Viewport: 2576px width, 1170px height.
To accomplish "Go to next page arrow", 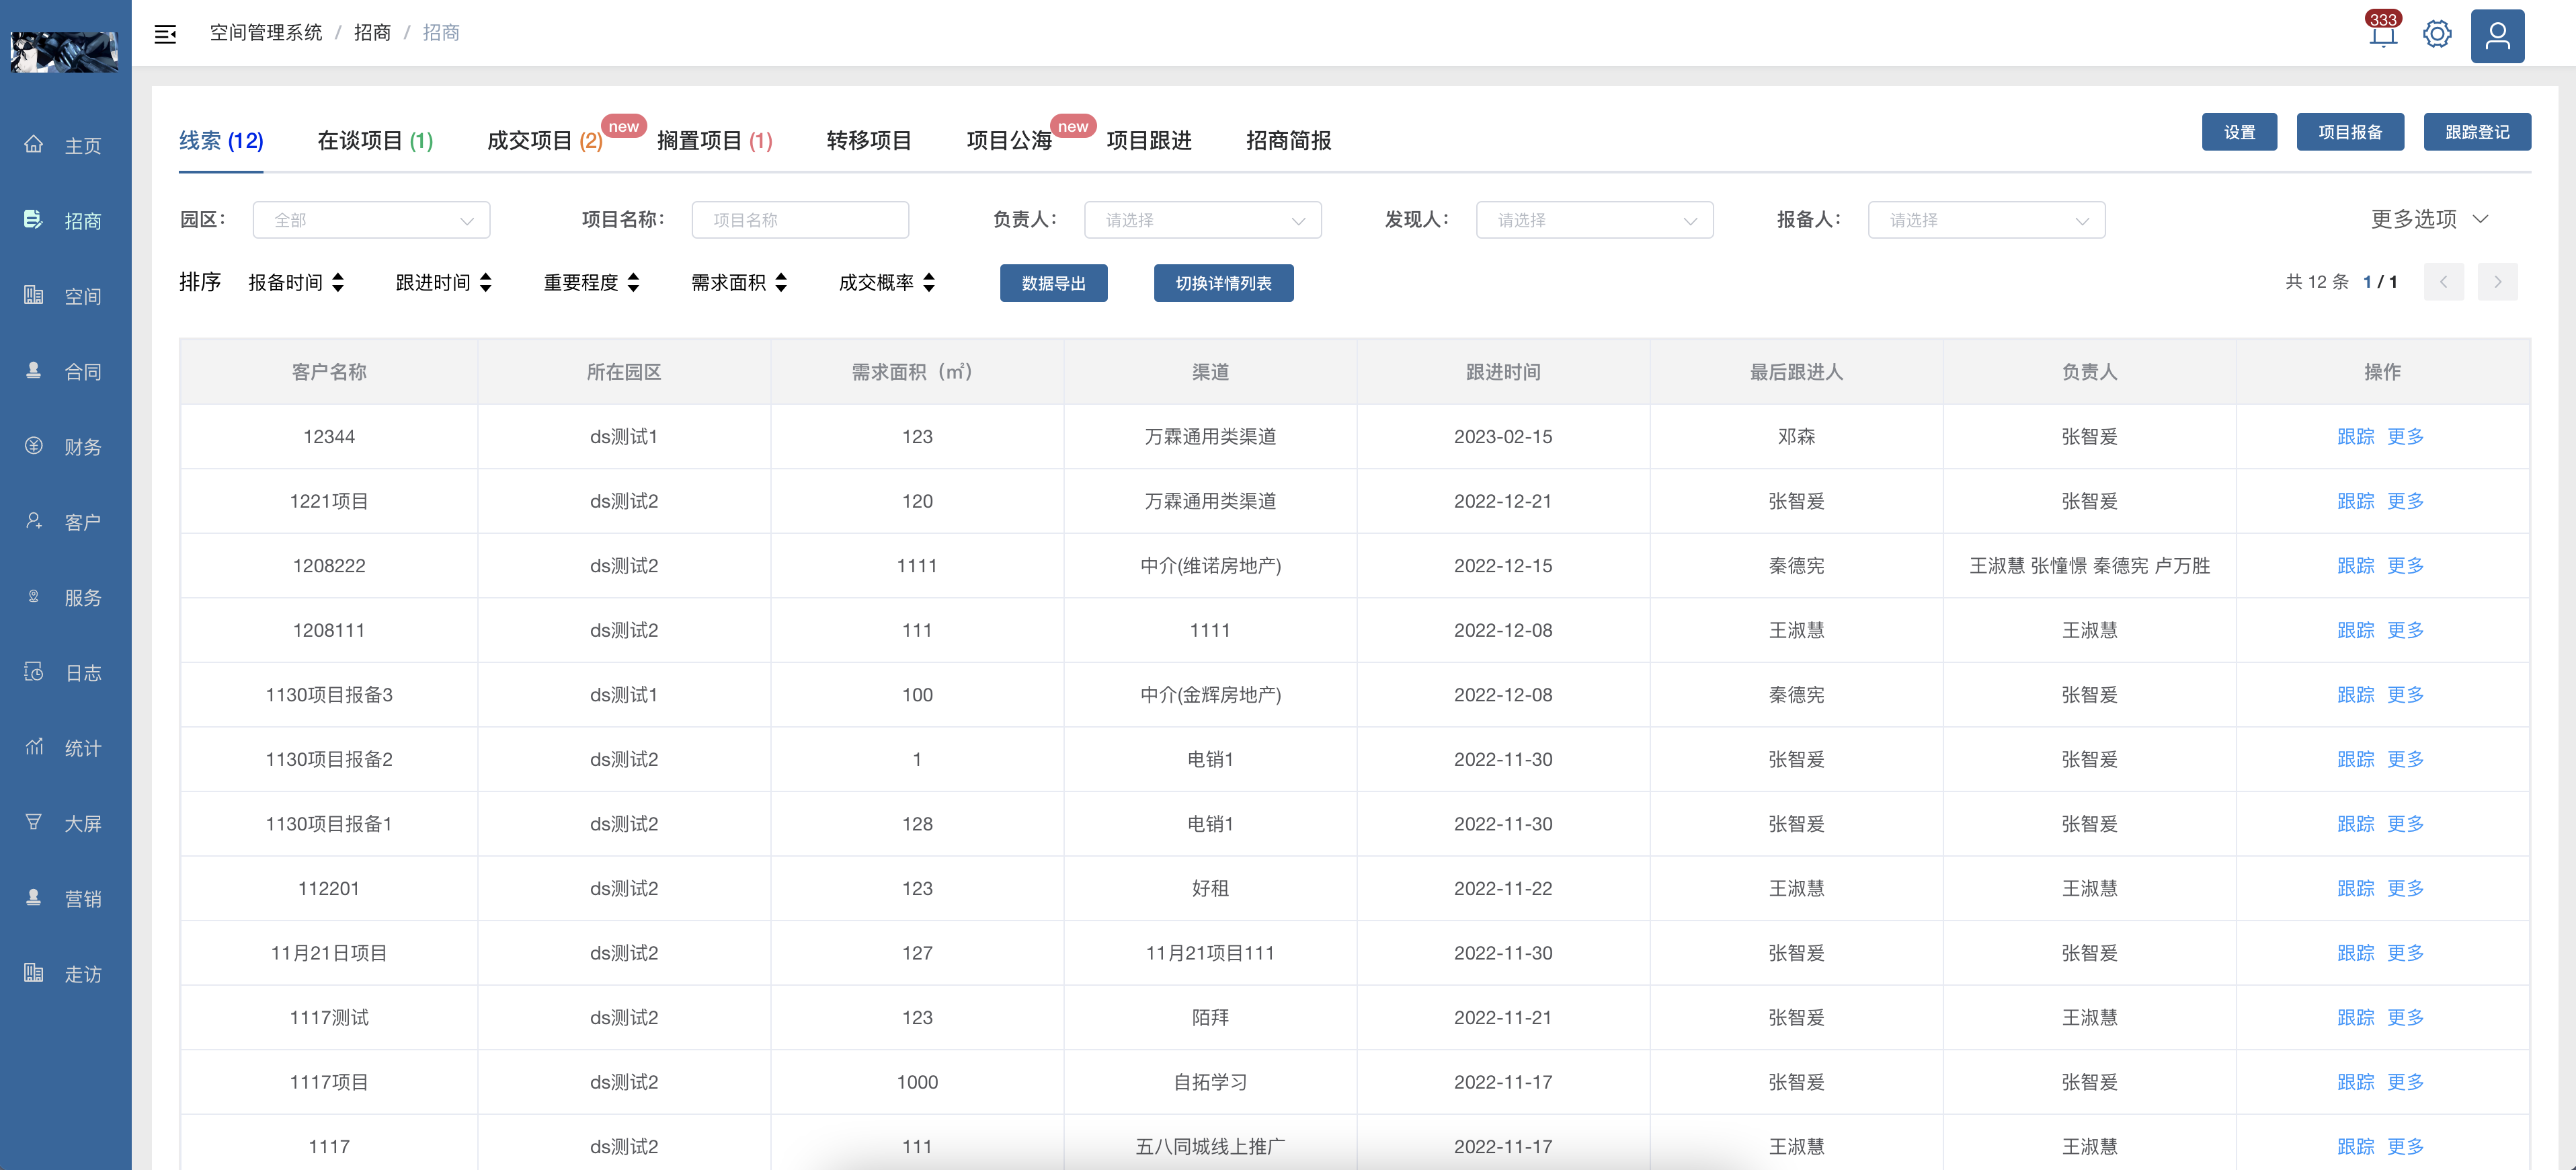I will coord(2497,282).
